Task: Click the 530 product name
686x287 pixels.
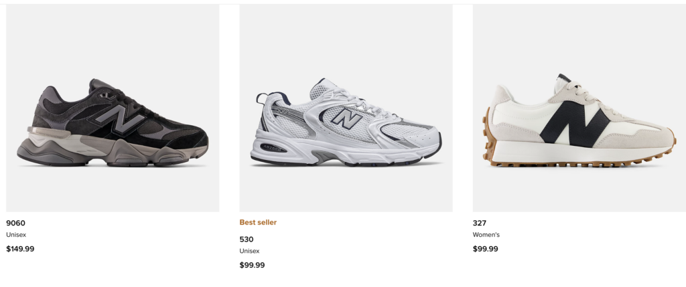Action: click(246, 239)
